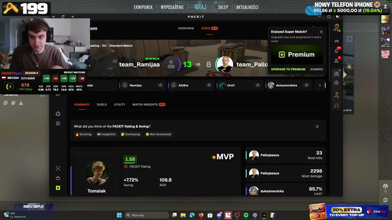
Task: Open the GRAJ menu in the game
Action: (x=201, y=7)
